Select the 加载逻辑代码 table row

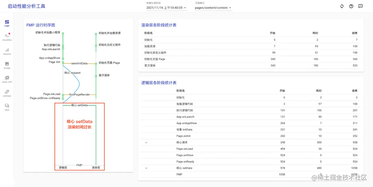(x=251, y=104)
